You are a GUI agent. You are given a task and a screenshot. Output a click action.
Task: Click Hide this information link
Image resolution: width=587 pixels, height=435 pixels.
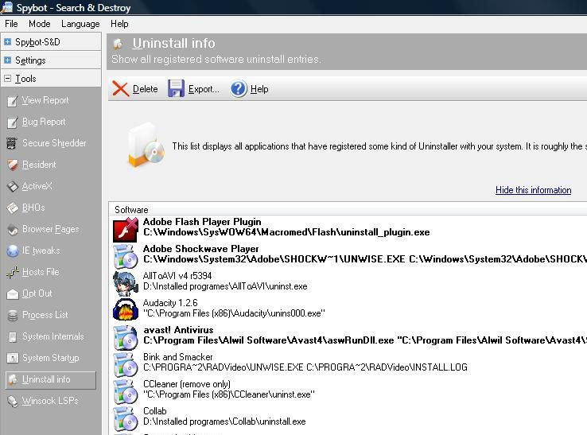[533, 190]
